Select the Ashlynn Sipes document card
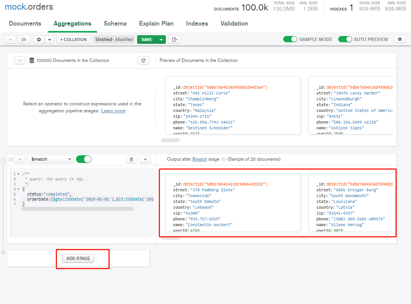The width and height of the screenshot is (411, 304). (351, 105)
